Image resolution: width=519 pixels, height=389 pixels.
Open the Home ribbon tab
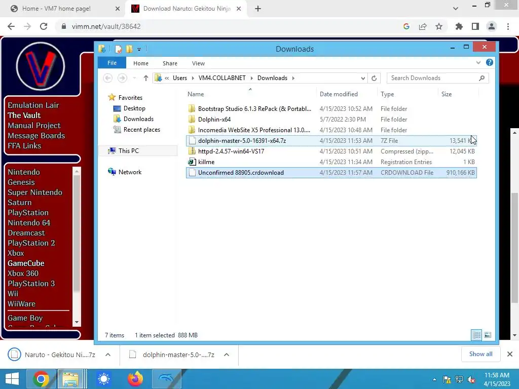pos(141,63)
